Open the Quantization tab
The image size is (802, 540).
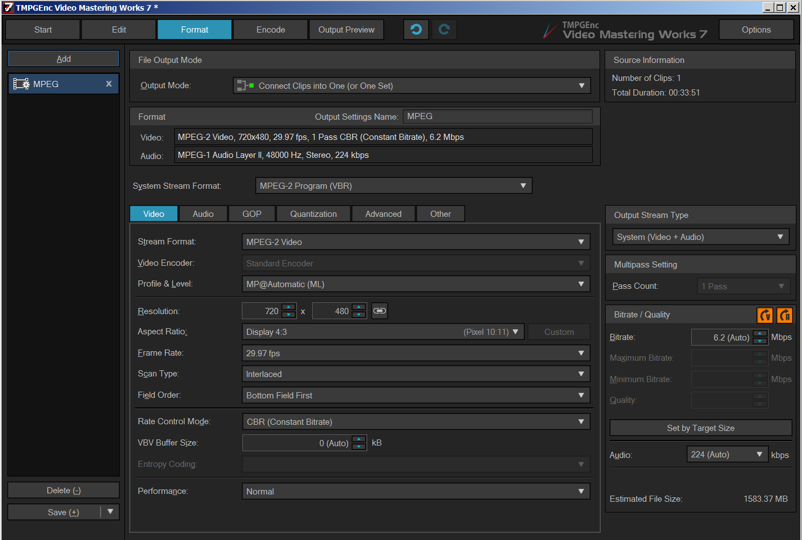[x=313, y=214]
